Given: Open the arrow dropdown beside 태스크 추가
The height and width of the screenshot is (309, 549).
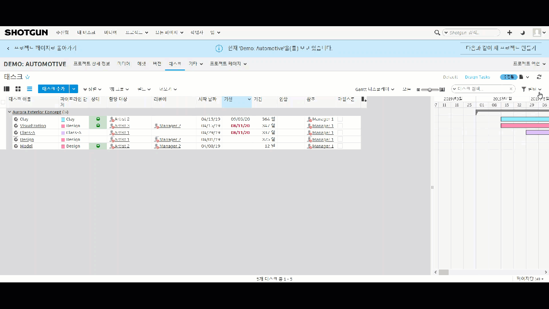Looking at the screenshot, I should click(x=74, y=89).
